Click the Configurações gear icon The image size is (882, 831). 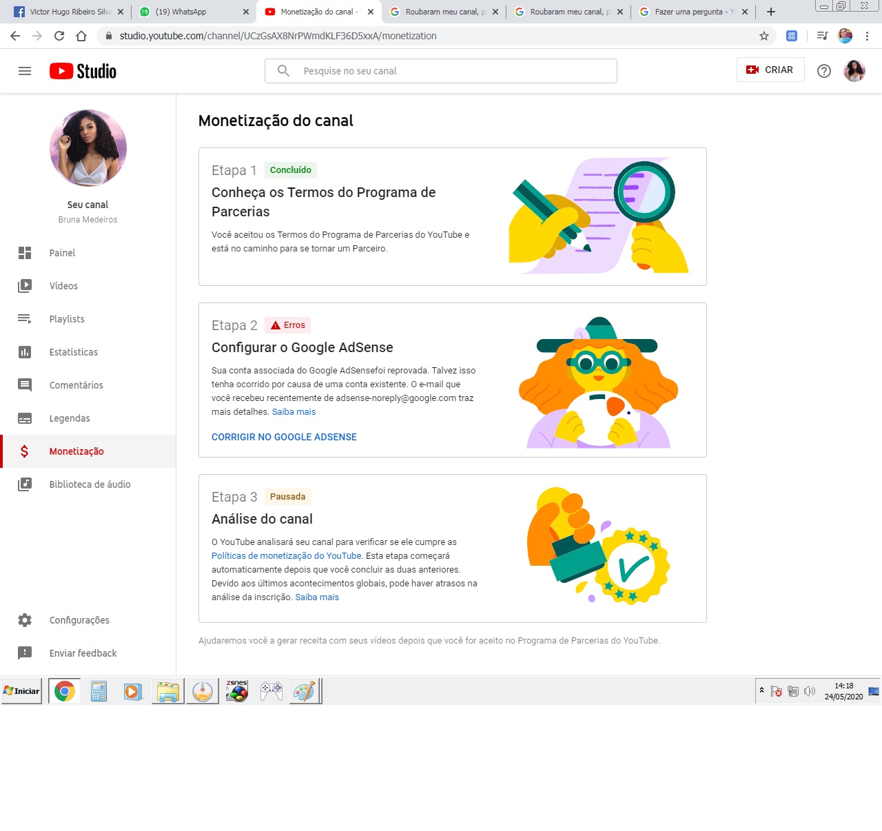(25, 620)
